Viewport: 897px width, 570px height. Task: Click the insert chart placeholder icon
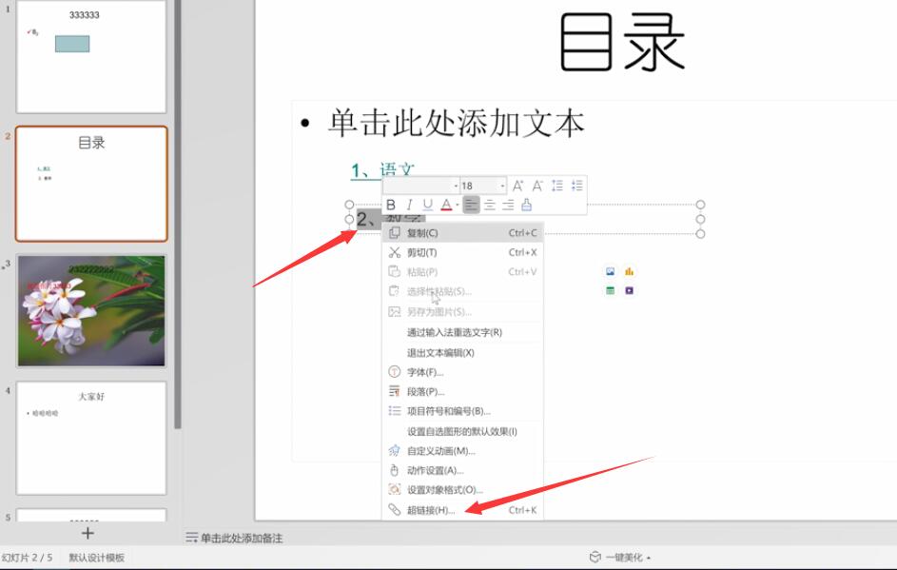coord(629,271)
